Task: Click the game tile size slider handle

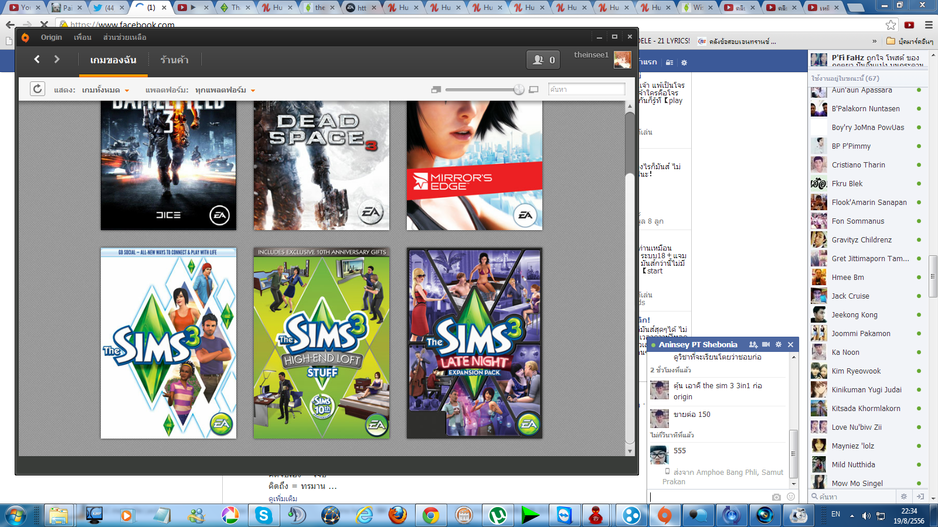Action: point(519,90)
